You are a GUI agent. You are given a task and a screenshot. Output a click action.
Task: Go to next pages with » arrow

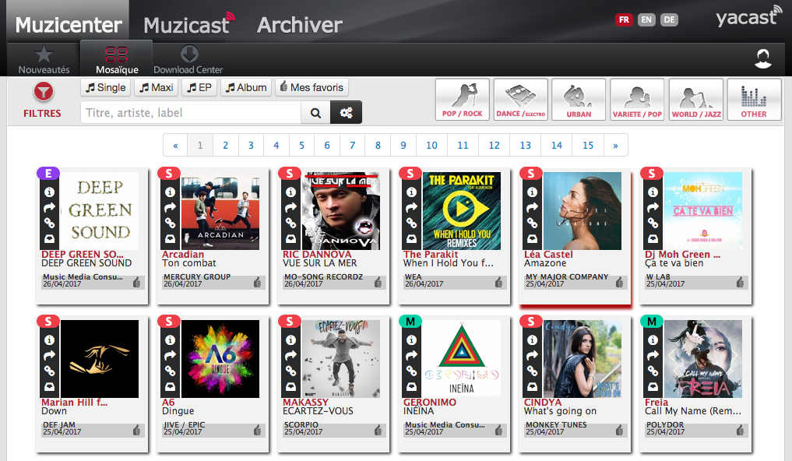tap(615, 145)
